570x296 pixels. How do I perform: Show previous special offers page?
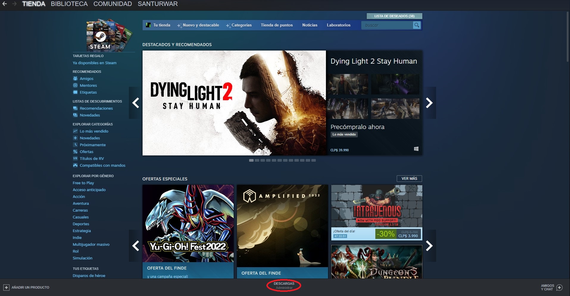[x=135, y=246]
